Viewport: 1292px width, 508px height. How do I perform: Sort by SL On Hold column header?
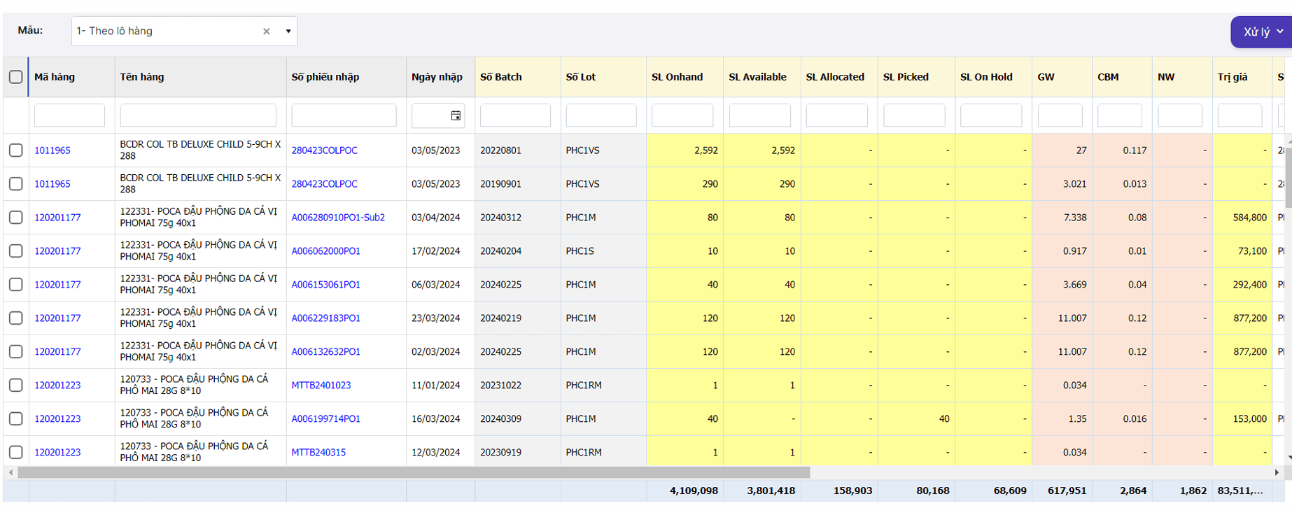986,77
